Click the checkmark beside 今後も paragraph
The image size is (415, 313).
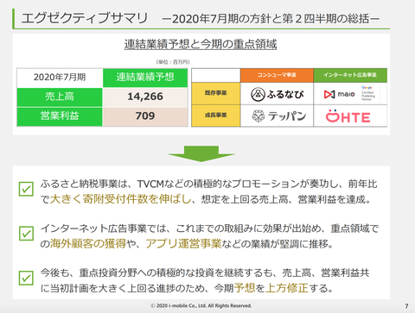point(26,278)
